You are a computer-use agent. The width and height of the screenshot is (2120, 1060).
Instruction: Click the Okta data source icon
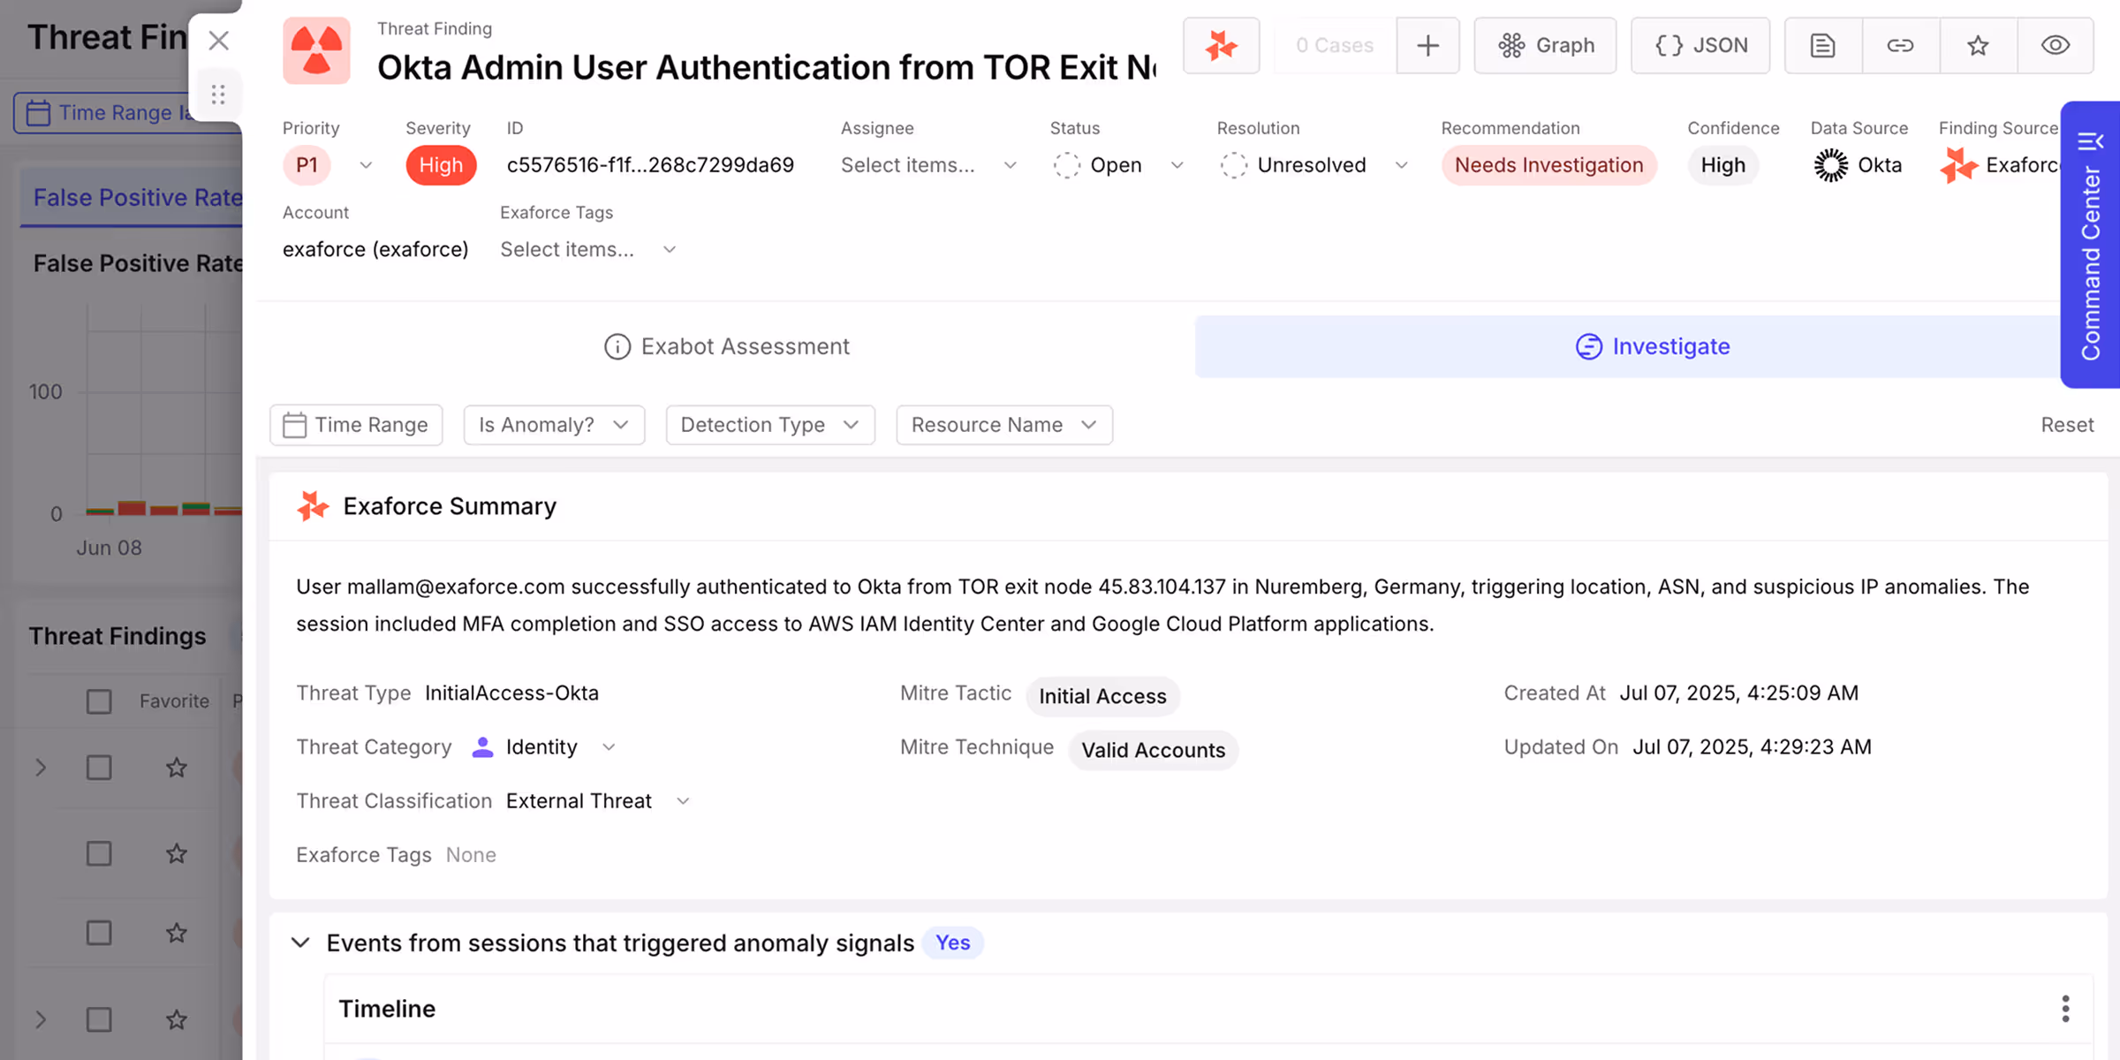click(x=1830, y=165)
